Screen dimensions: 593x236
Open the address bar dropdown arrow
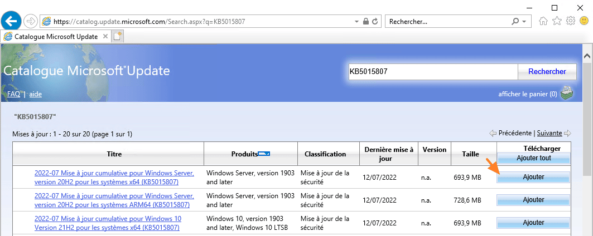tap(356, 22)
